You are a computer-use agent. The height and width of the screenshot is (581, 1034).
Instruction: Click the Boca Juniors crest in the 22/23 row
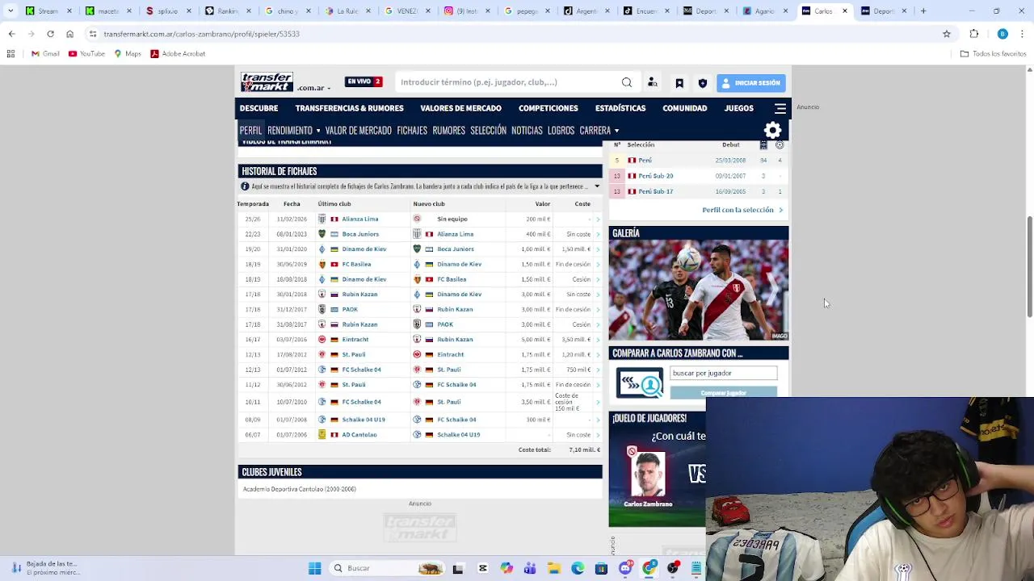322,234
